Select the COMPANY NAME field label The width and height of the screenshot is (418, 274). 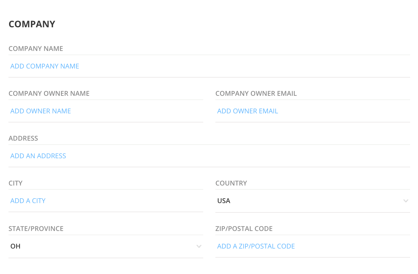[36, 48]
